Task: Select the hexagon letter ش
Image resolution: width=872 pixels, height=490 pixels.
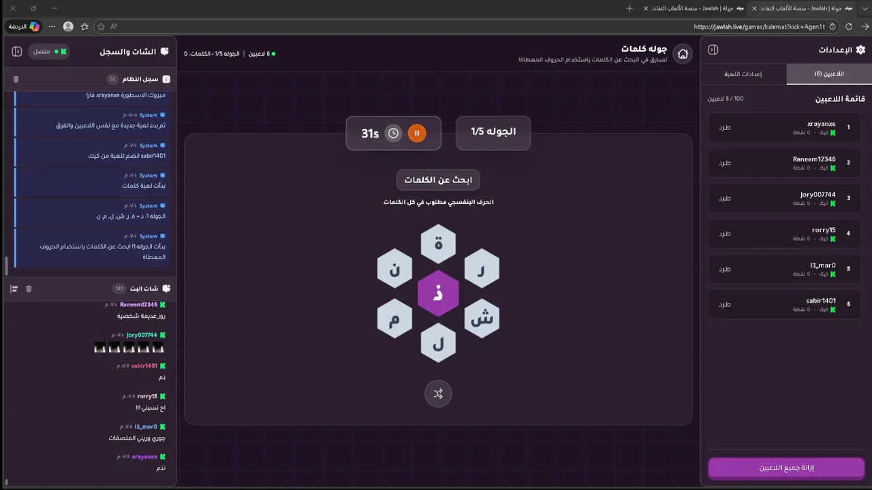Action: (482, 318)
